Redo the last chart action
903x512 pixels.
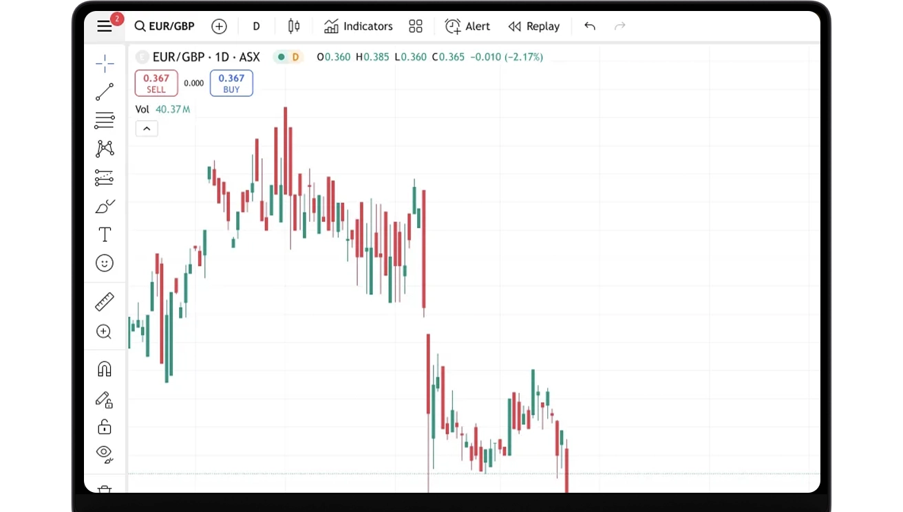click(x=620, y=26)
